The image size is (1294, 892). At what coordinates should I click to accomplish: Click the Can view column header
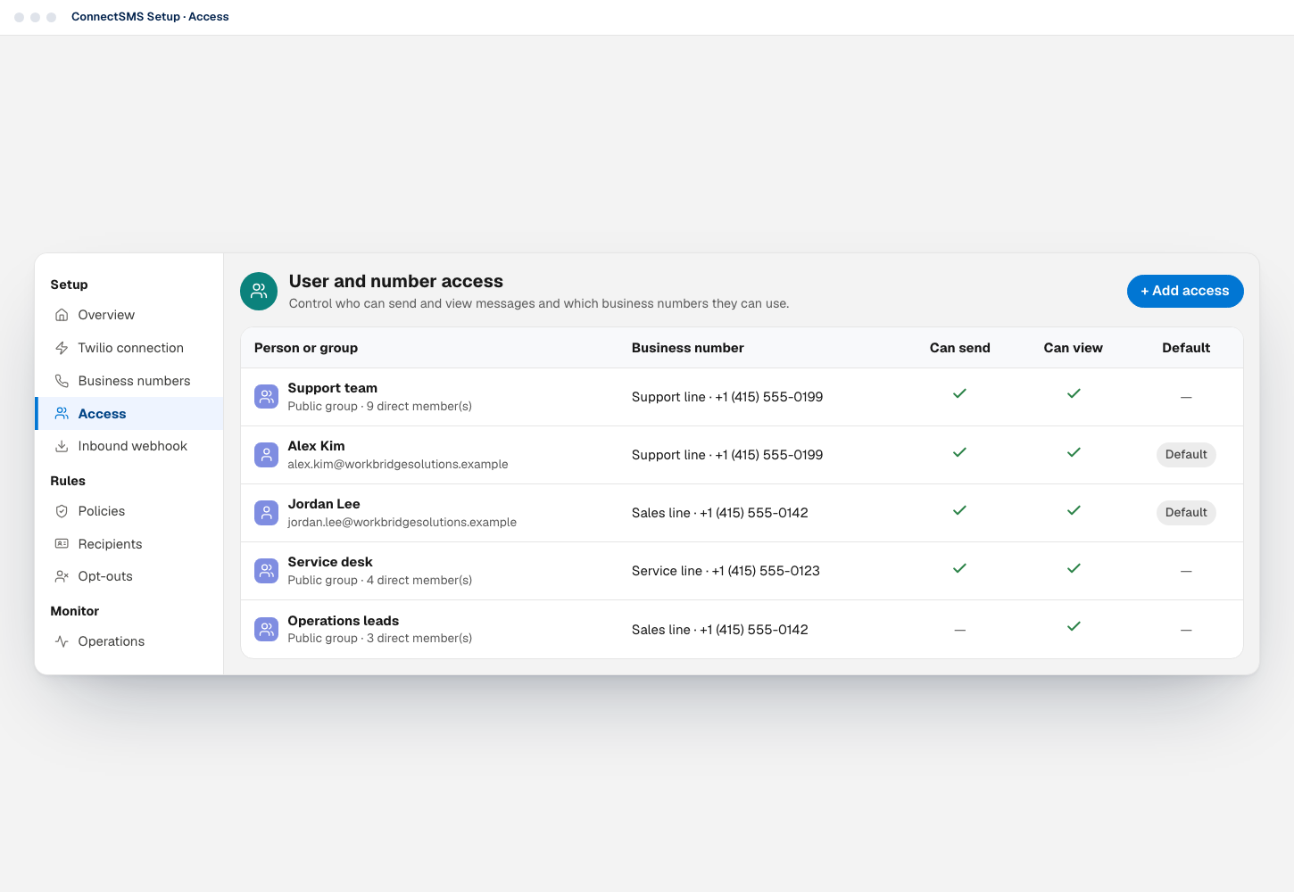[x=1074, y=348]
